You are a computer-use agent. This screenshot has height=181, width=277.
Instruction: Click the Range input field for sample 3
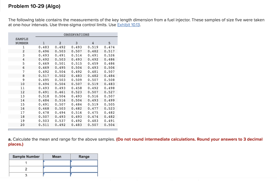[x=84, y=175]
